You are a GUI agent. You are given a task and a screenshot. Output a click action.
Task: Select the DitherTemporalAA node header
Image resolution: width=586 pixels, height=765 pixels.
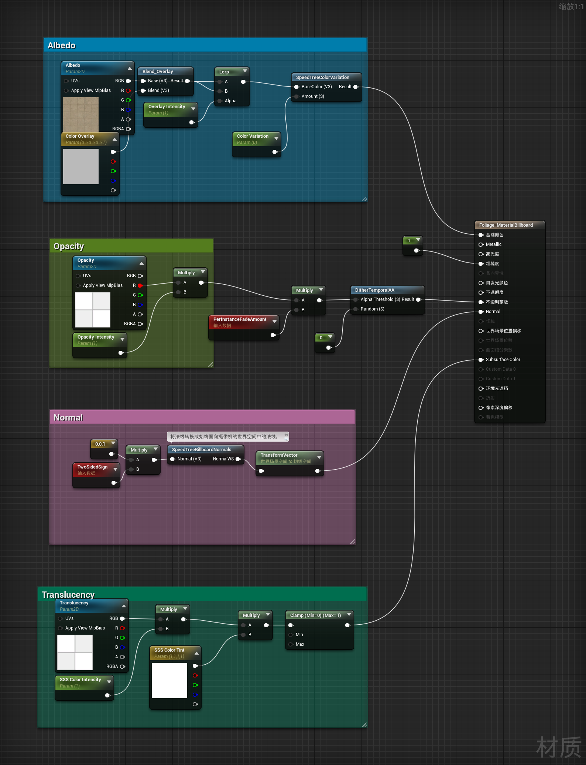(x=387, y=290)
